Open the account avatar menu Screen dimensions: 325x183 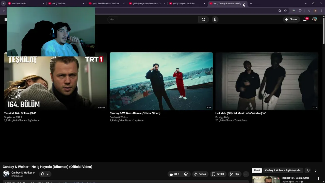[315, 20]
